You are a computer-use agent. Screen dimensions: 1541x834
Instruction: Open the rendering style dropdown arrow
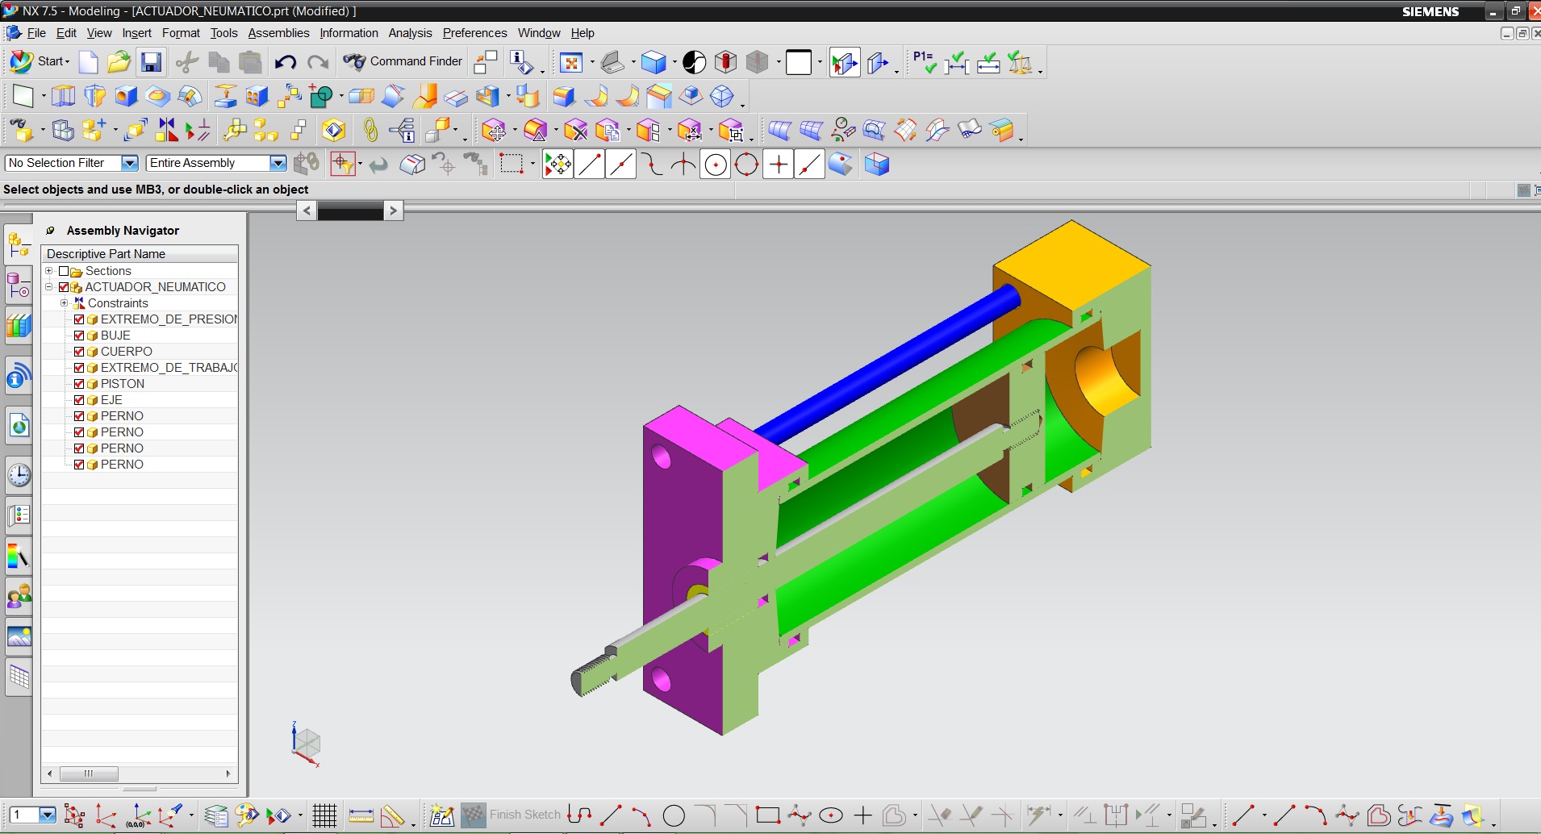[x=674, y=62]
